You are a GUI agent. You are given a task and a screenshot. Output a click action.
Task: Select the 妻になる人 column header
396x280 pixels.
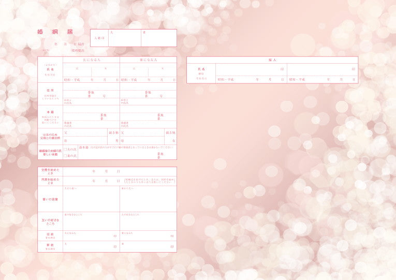tap(148, 60)
